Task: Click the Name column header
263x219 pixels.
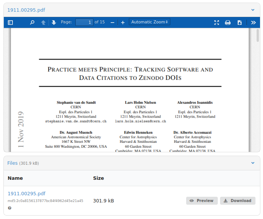Action: (x=15, y=178)
